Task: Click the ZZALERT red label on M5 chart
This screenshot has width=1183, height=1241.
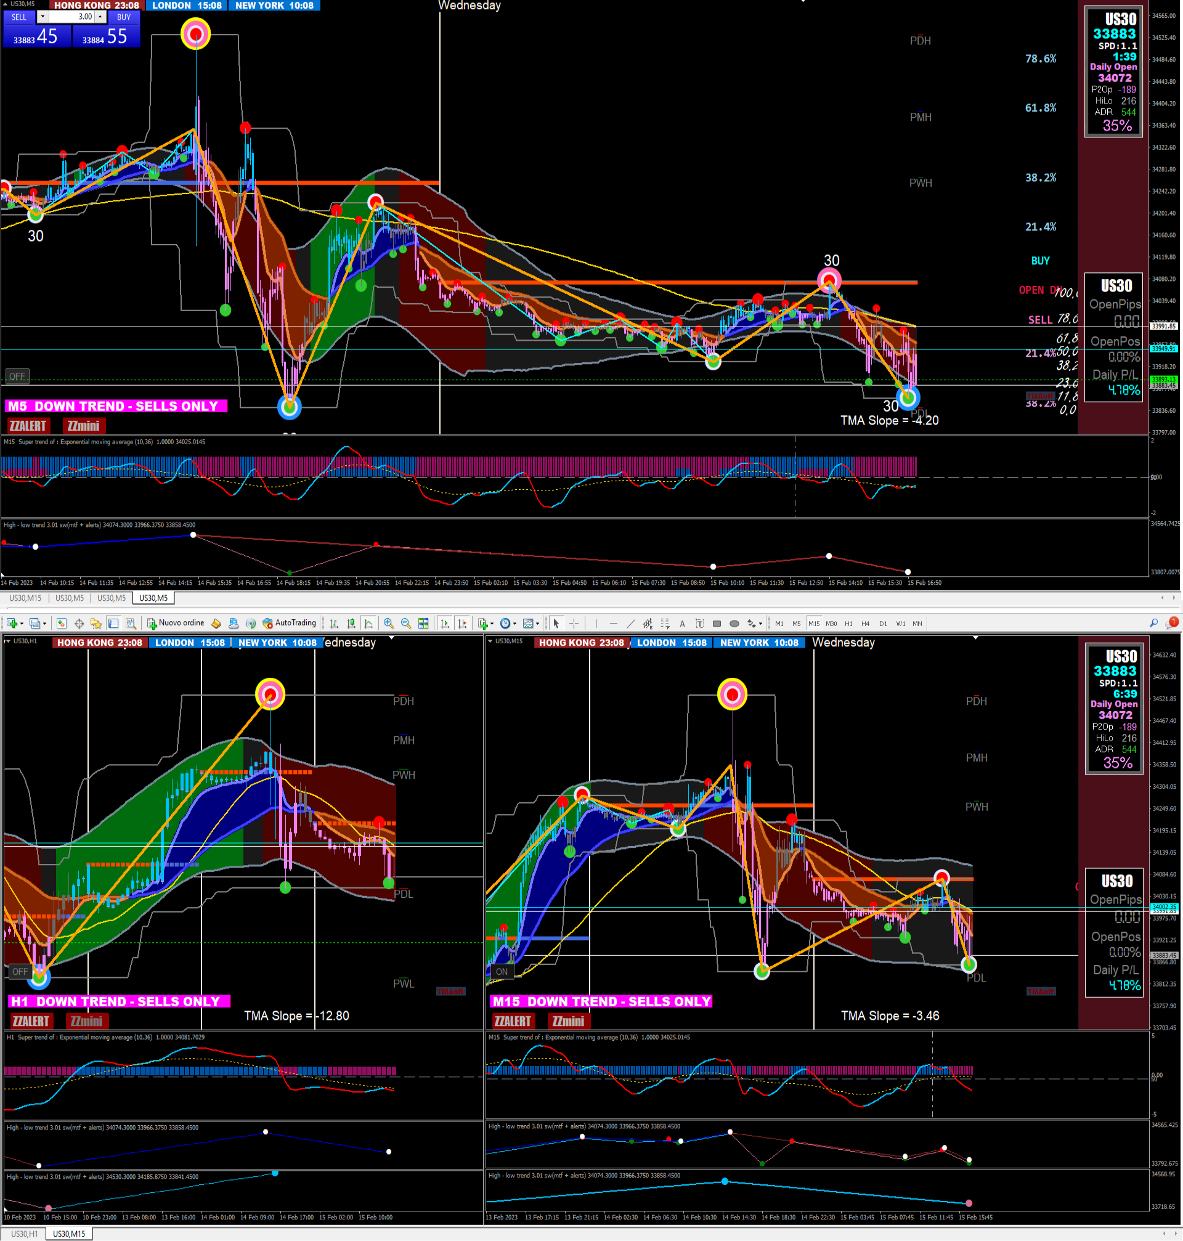Action: coord(28,426)
